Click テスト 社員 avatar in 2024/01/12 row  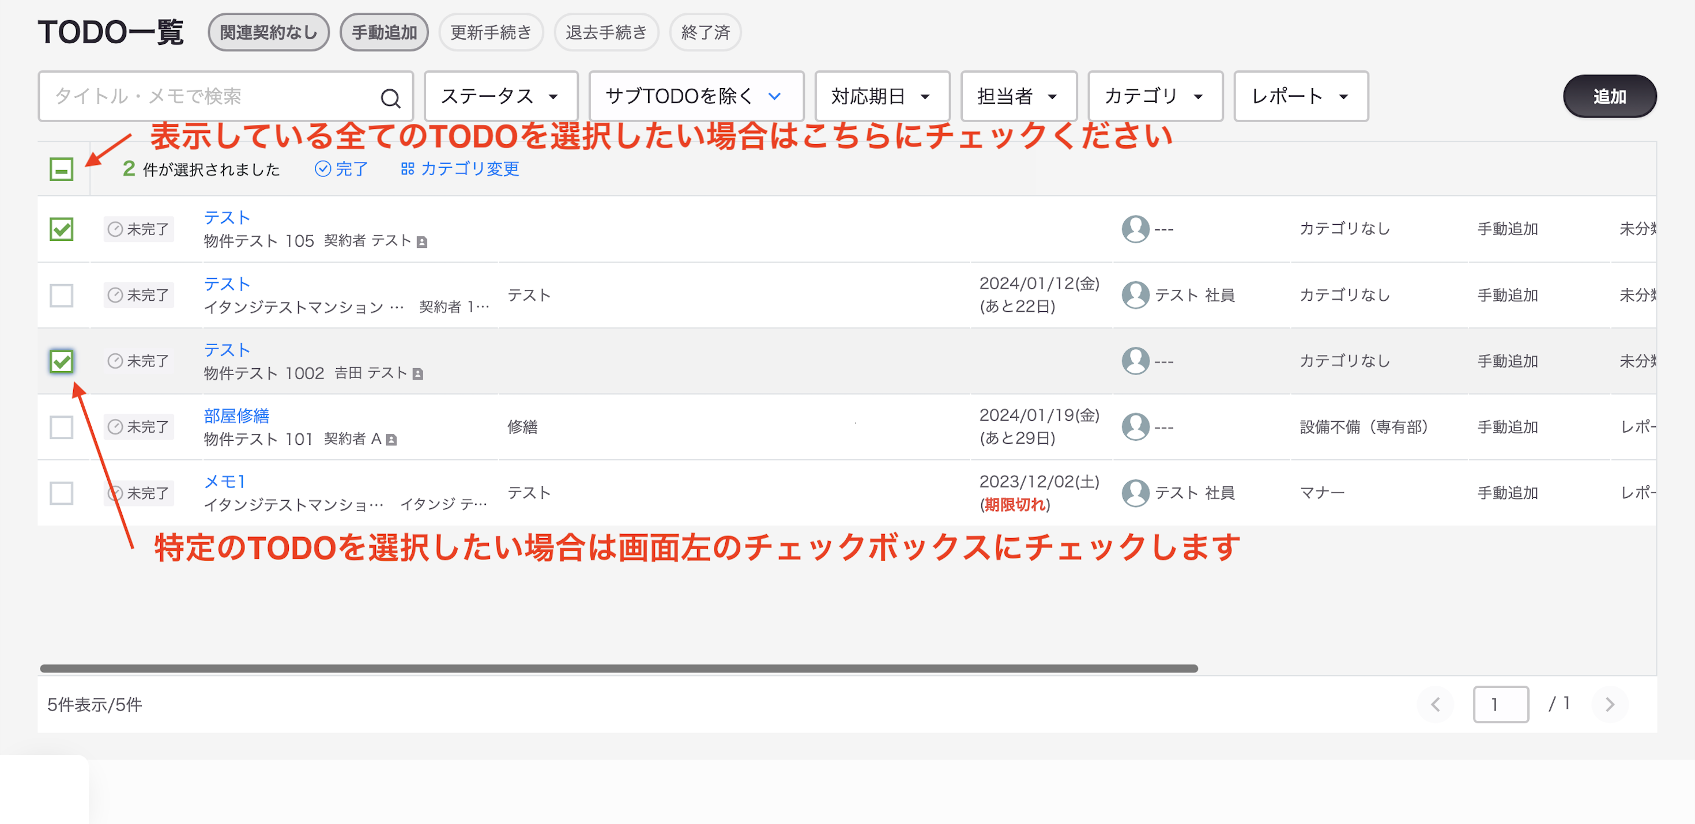pyautogui.click(x=1135, y=294)
